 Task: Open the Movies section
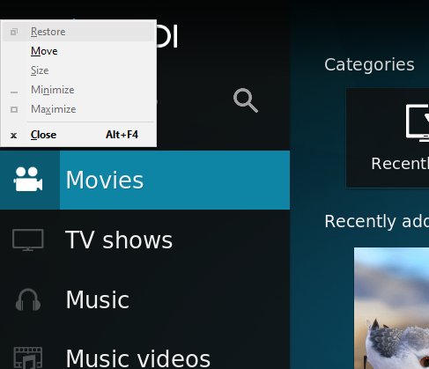pos(144,180)
